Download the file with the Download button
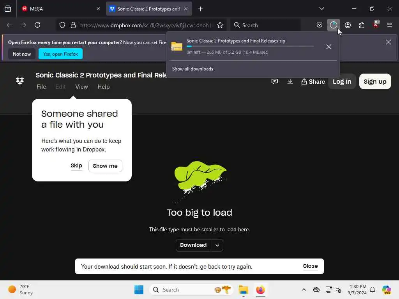This screenshot has width=399, height=299. click(193, 245)
